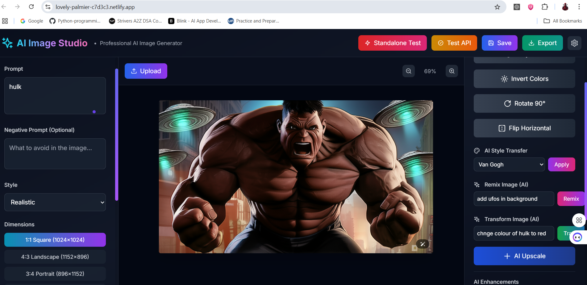Click the 69% zoom level text
This screenshot has width=587, height=285.
point(430,71)
